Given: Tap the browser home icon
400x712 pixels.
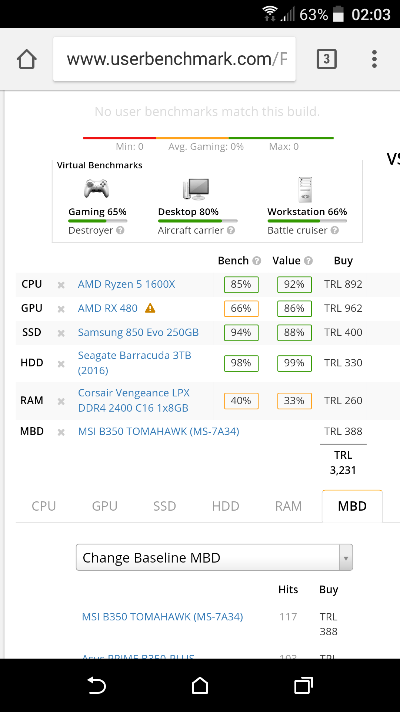Looking at the screenshot, I should [27, 59].
